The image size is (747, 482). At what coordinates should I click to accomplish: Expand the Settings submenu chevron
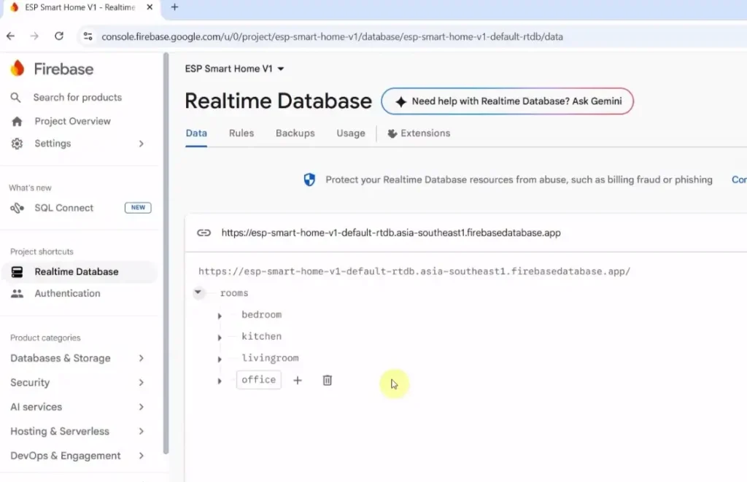141,144
